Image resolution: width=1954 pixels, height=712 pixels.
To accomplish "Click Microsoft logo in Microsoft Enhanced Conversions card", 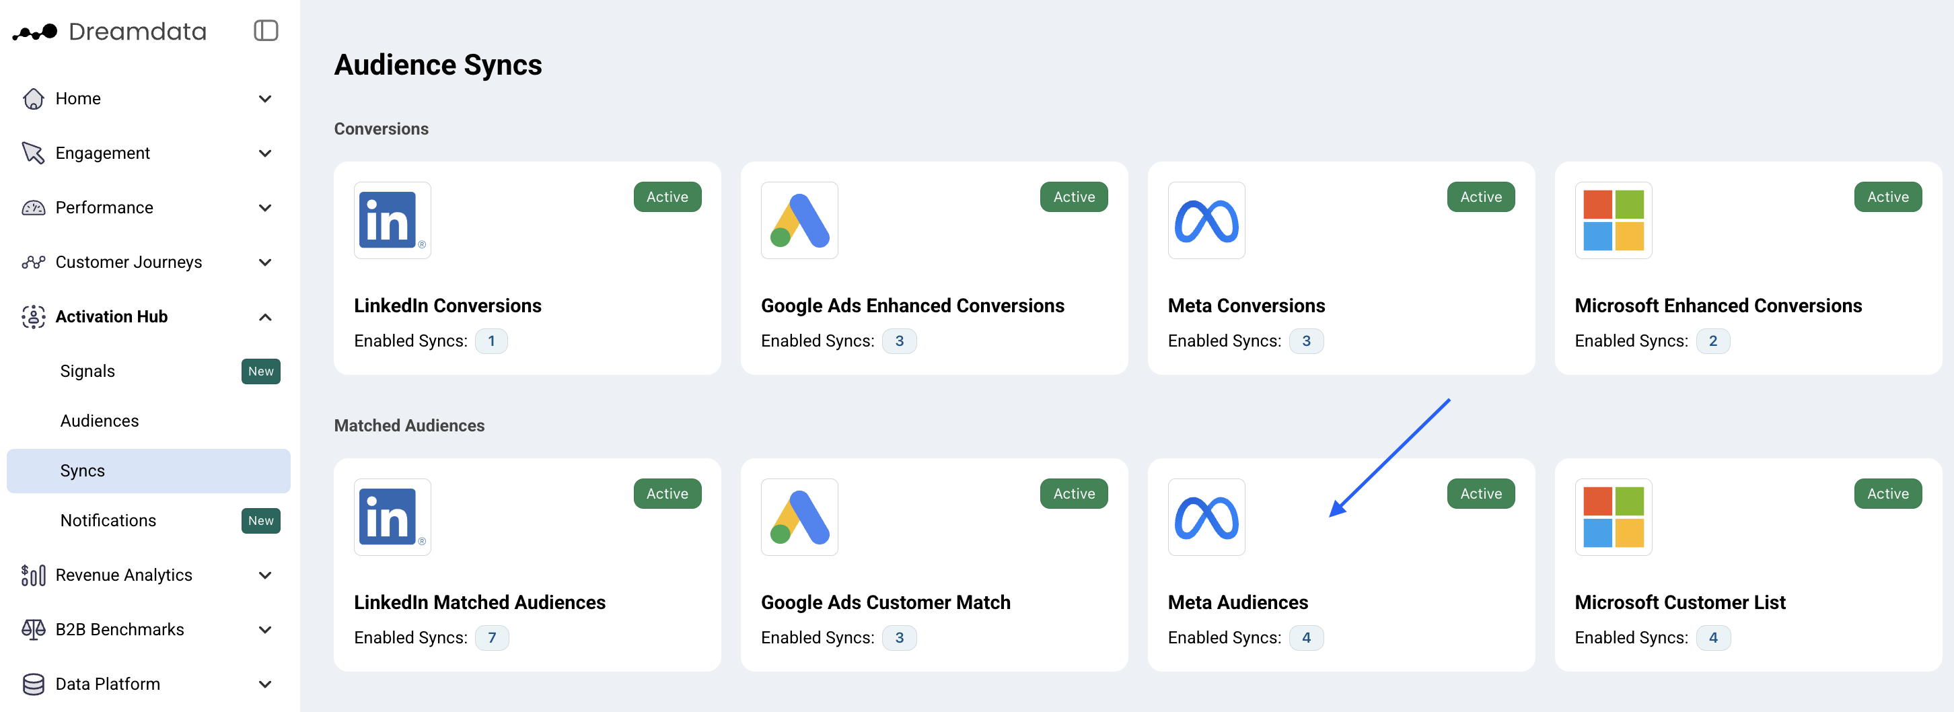I will [1614, 220].
